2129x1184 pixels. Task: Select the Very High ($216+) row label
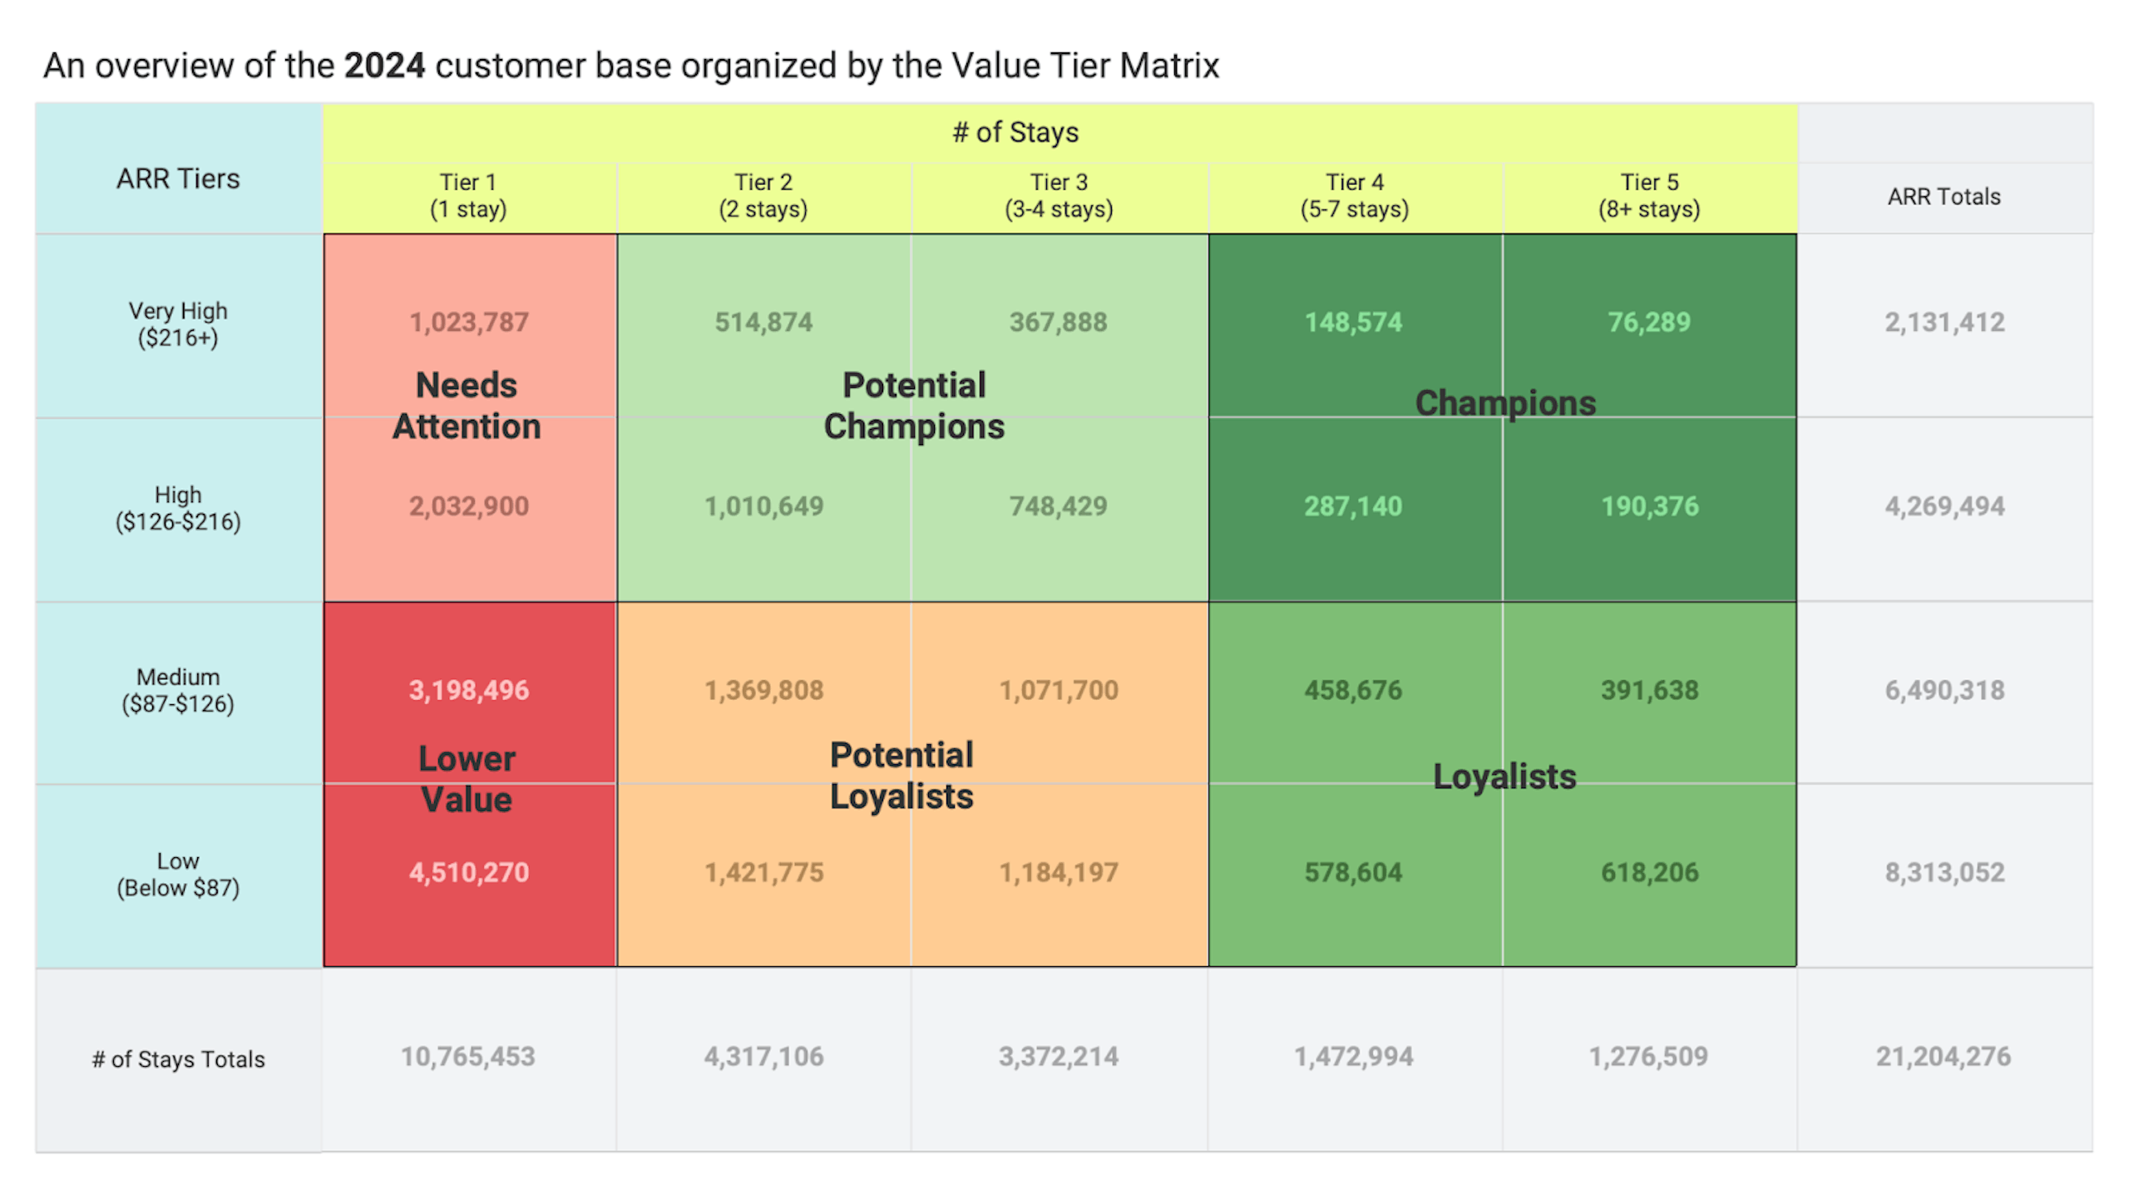[178, 324]
